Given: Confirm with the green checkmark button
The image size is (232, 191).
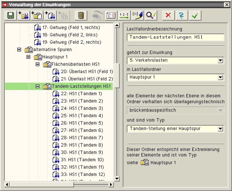Looking at the screenshot, I should (x=194, y=15).
